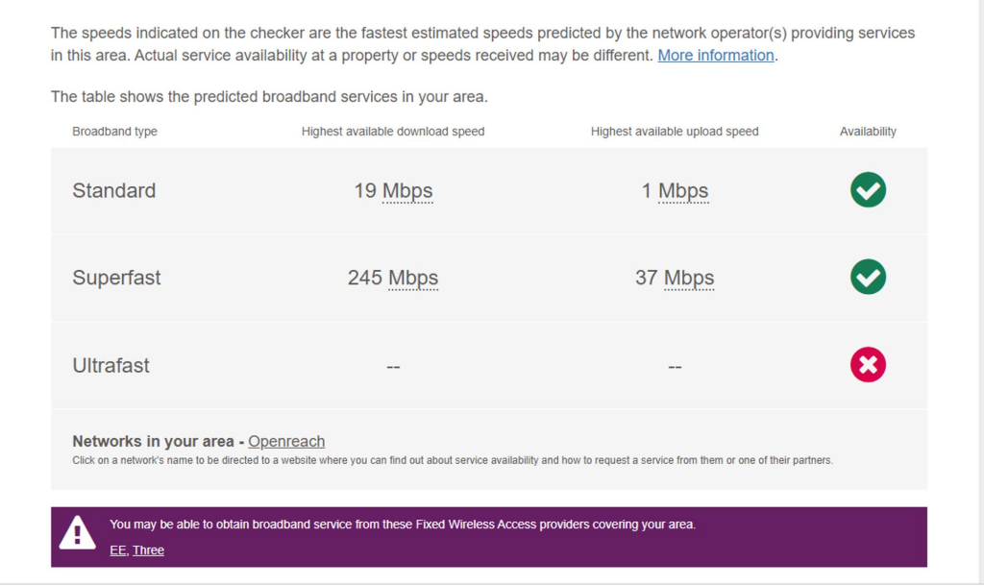Viewport: 984px width, 586px height.
Task: Click Mbps abbreviation beside 245 download speed
Action: click(x=413, y=278)
